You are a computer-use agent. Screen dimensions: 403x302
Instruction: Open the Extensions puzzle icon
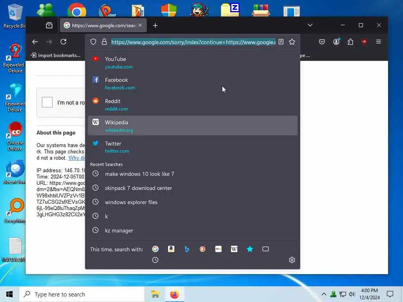(350, 42)
